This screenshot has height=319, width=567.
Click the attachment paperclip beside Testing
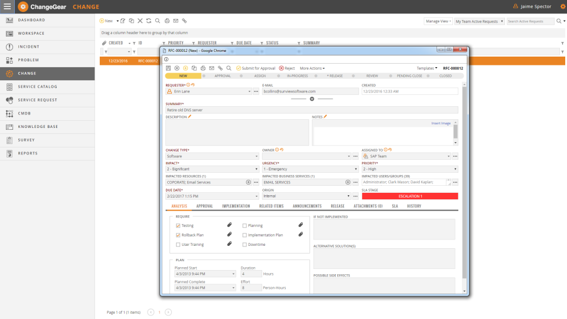pyautogui.click(x=229, y=225)
